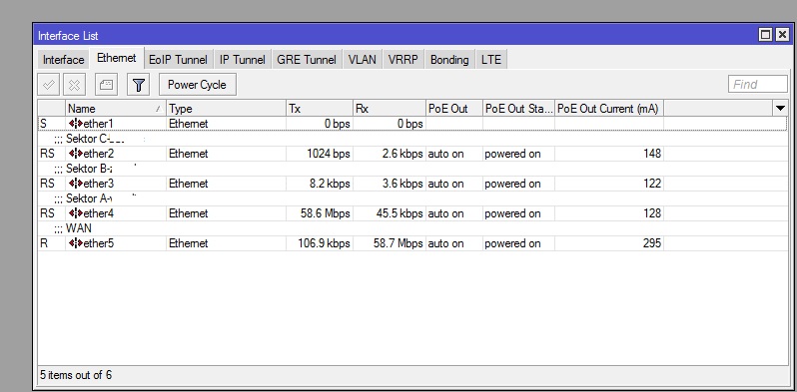Focus the Find search field

(758, 85)
